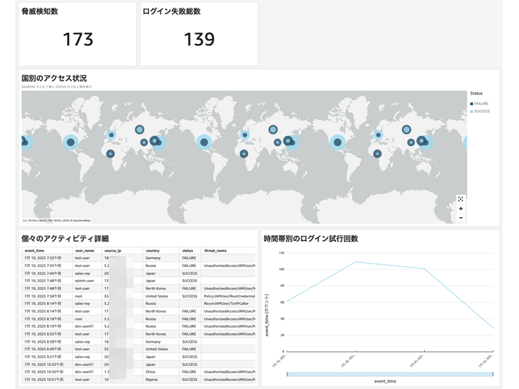This screenshot has width=519, height=389.
Task: Click the event_time range slider bar
Action: (x=390, y=375)
